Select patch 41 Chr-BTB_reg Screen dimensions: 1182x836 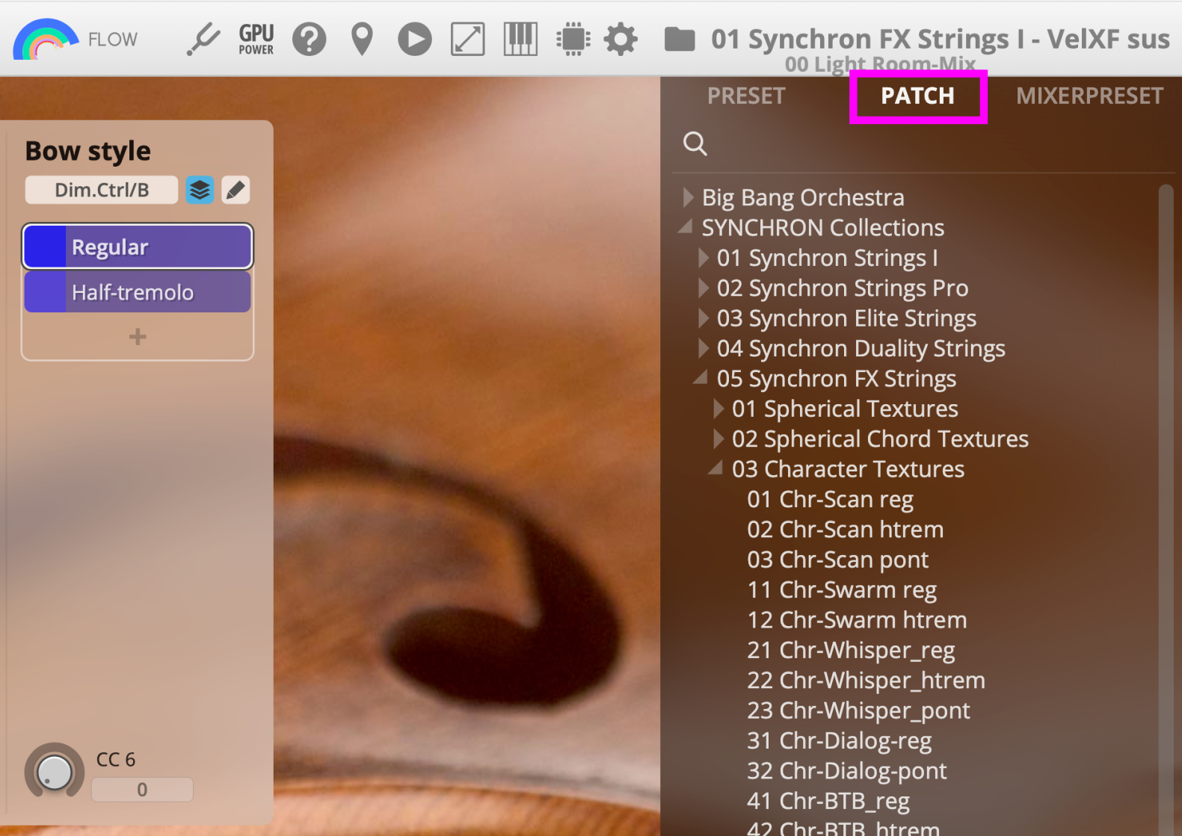tap(828, 801)
